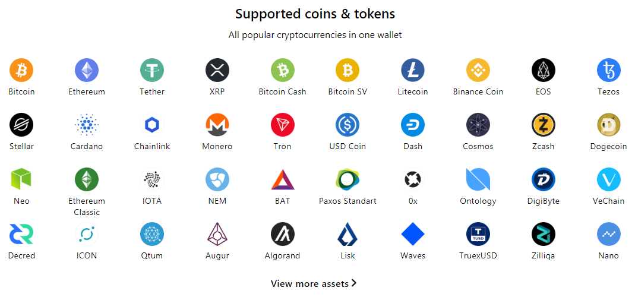Screen dimensions: 635x297
Task: Click View more assets link
Action: tap(309, 284)
